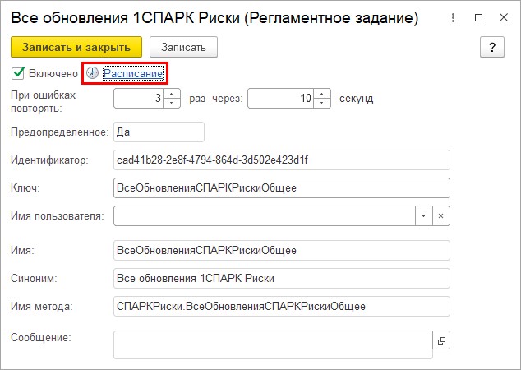Decrease the retry count stepper

coord(172,103)
